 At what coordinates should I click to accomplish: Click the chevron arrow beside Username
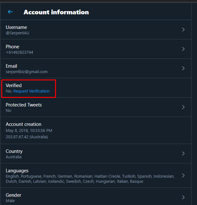[183, 30]
